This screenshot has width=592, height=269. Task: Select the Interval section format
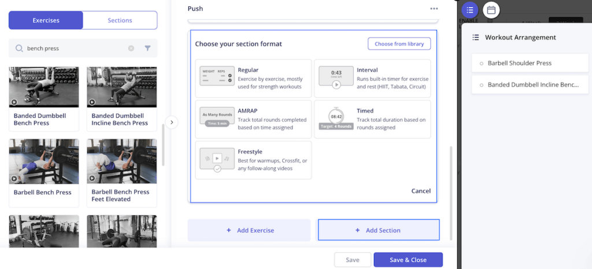(373, 78)
